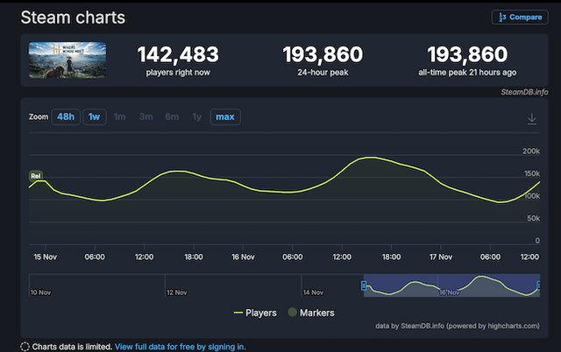Switch the chart zoom to 1w
561x352 pixels.
point(94,116)
